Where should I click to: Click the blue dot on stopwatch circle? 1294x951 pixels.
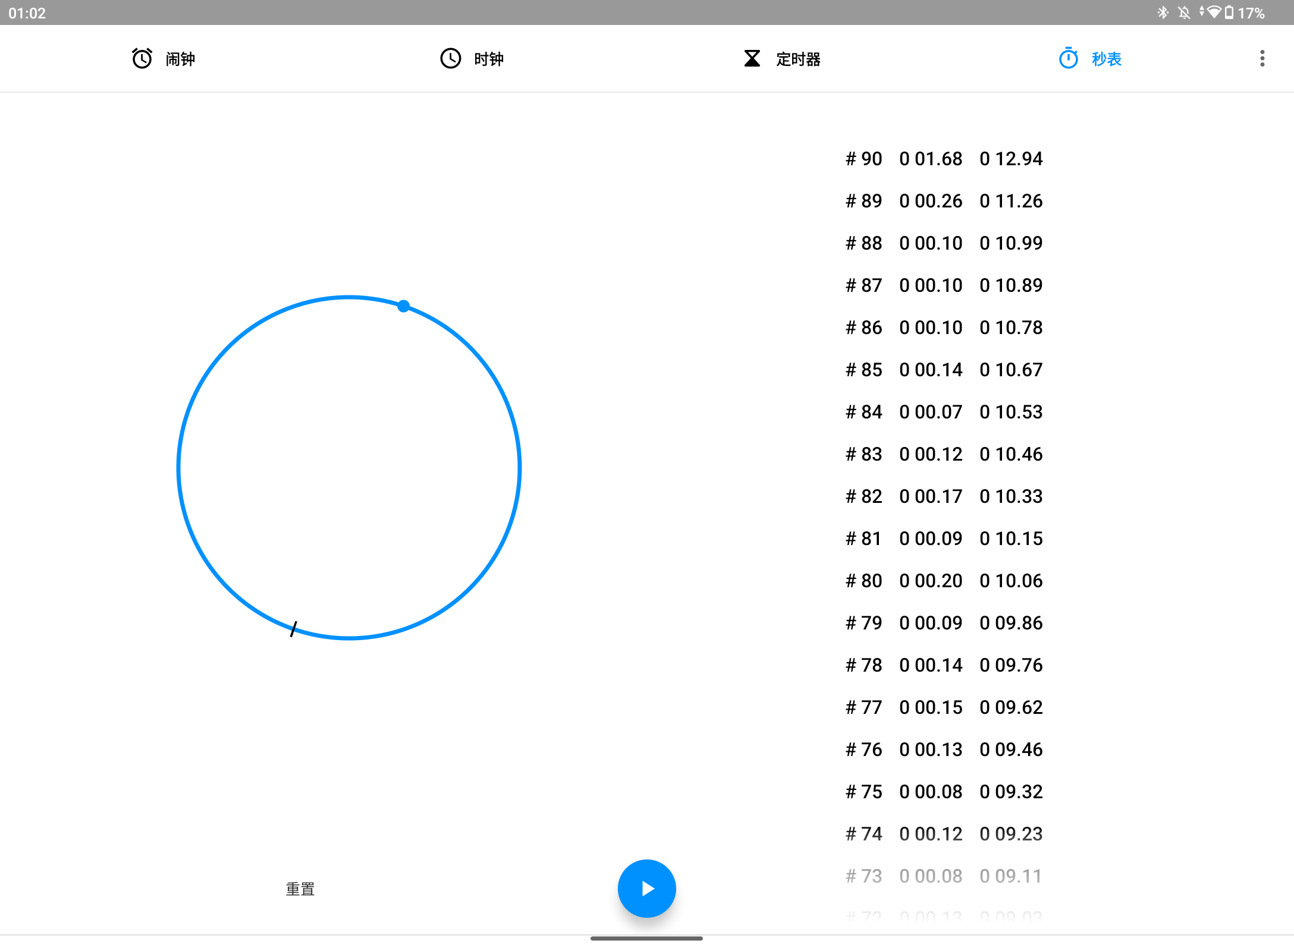tap(404, 306)
